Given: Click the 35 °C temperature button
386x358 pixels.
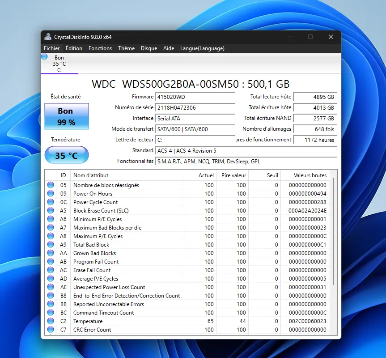Looking at the screenshot, I should 67,155.
